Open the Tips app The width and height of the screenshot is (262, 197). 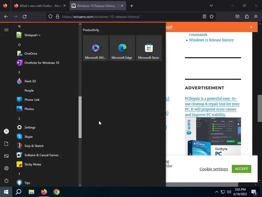[x=47, y=183]
